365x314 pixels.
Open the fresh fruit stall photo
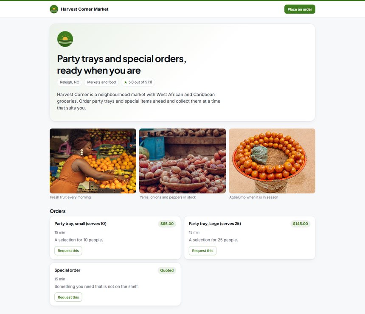pyautogui.click(x=93, y=161)
